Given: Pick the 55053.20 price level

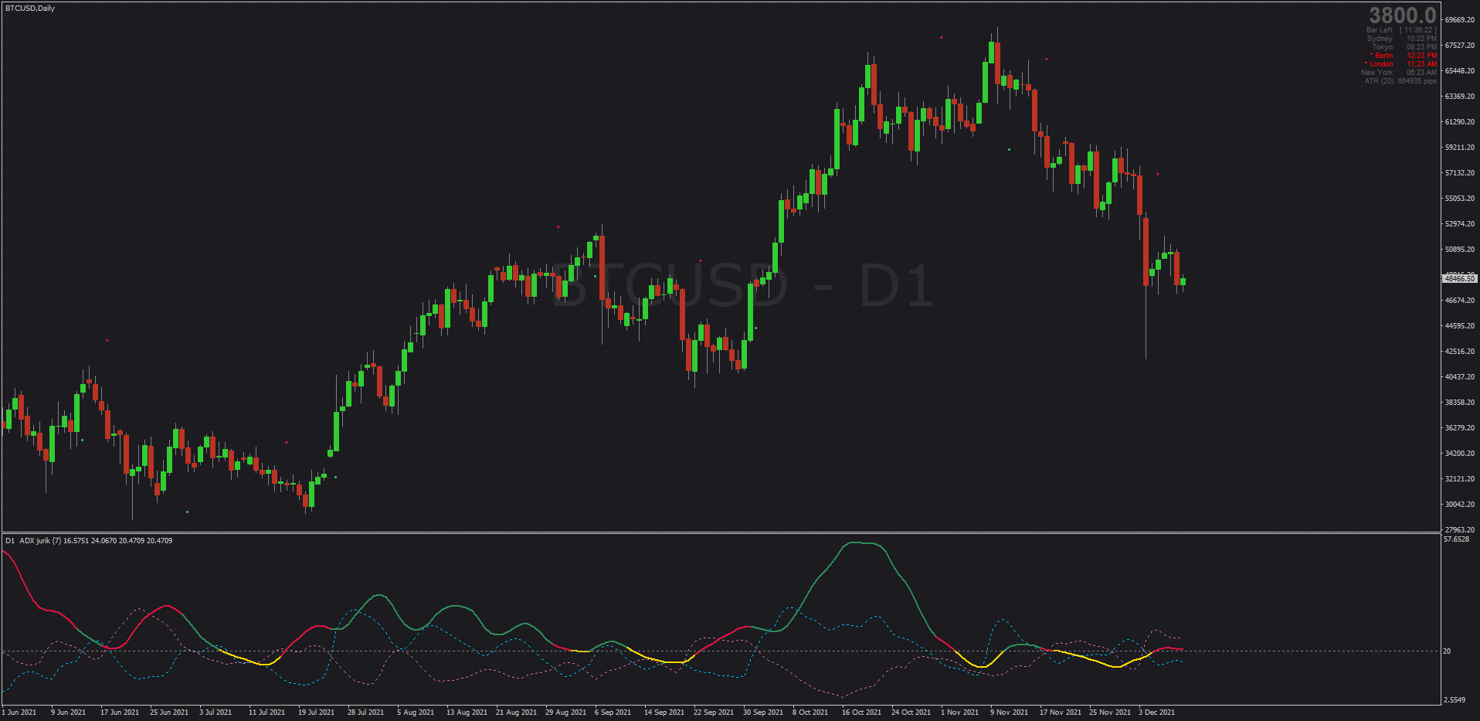Looking at the screenshot, I should [x=1460, y=199].
